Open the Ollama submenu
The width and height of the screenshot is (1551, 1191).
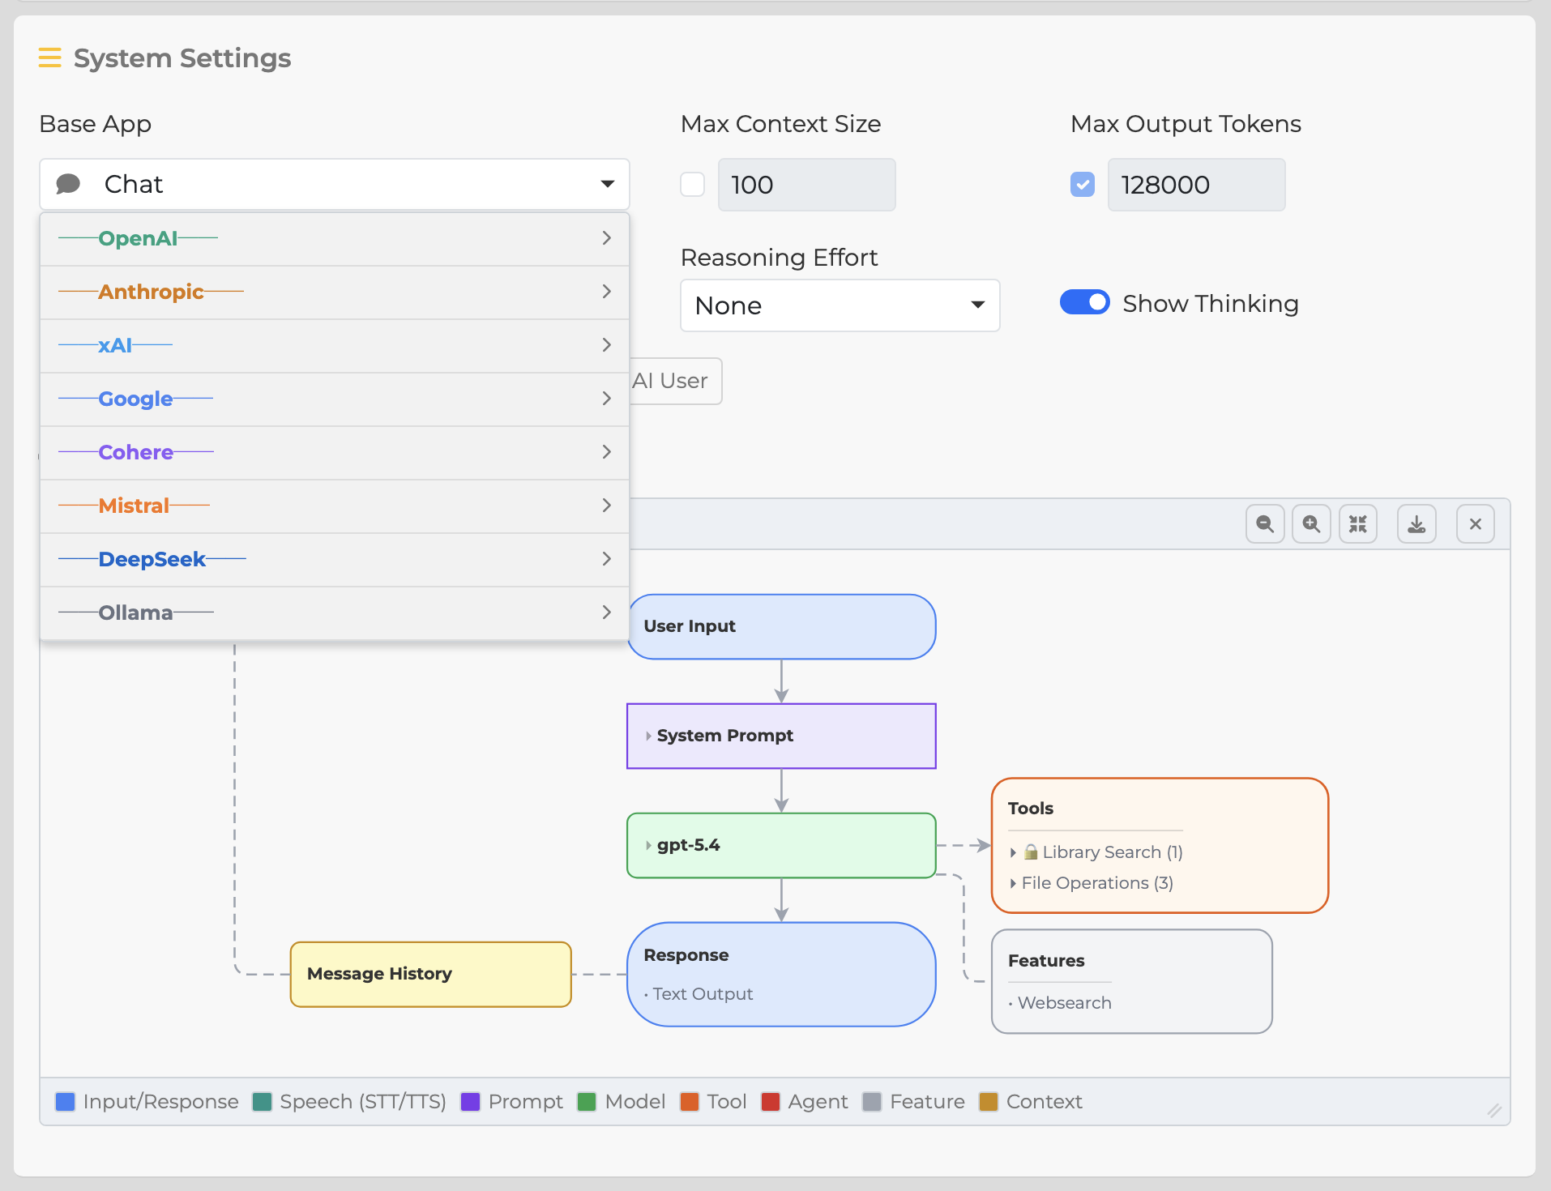pyautogui.click(x=335, y=613)
